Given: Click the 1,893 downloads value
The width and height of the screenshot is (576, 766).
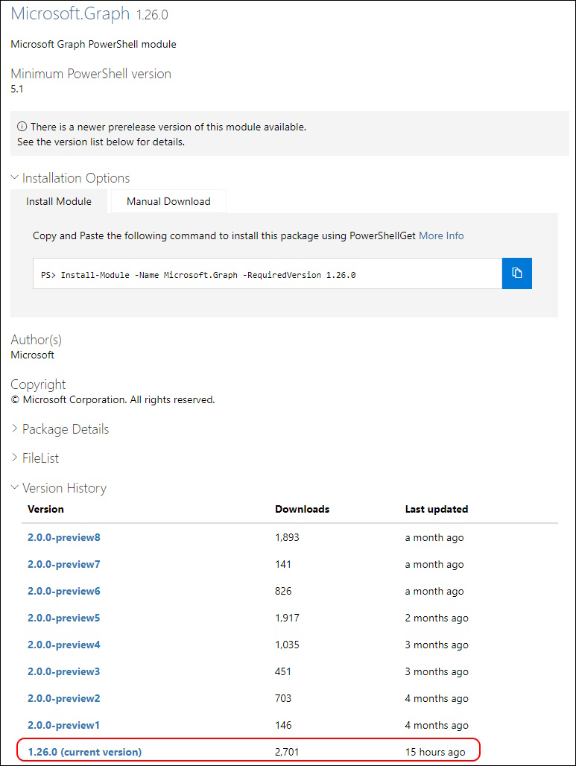Looking at the screenshot, I should (x=287, y=537).
